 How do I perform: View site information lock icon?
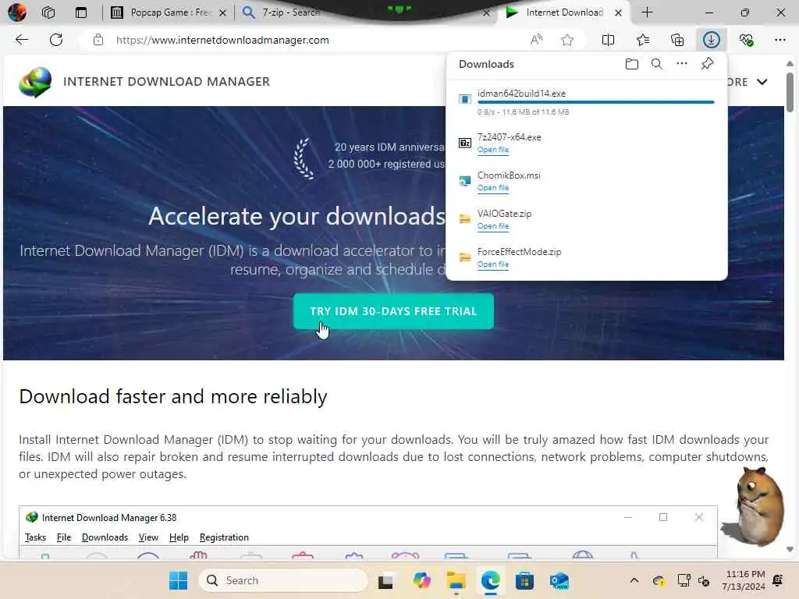pyautogui.click(x=98, y=40)
